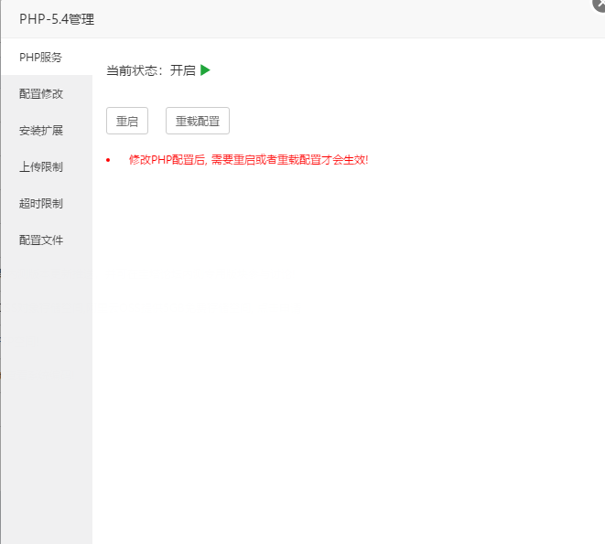Screen dimensions: 605x544
Task: Click the 重载配置 button
Action: point(198,121)
